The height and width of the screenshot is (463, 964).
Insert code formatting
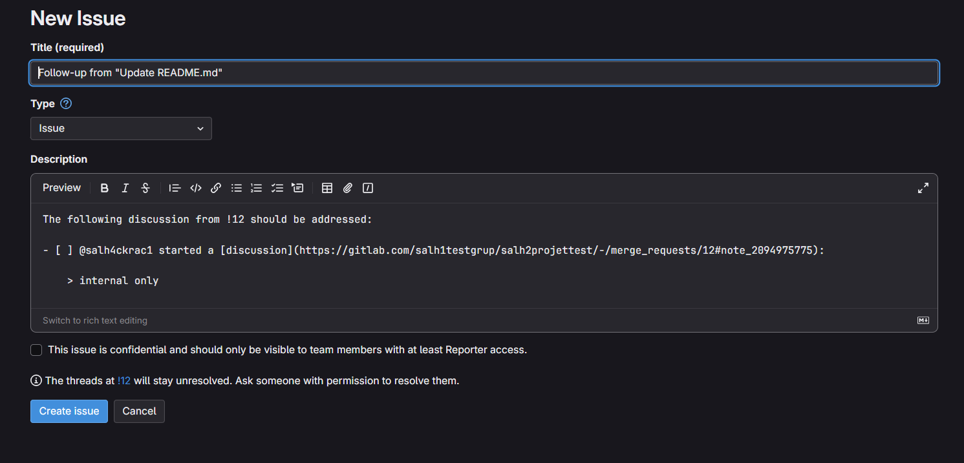195,188
